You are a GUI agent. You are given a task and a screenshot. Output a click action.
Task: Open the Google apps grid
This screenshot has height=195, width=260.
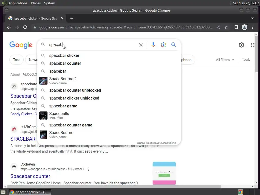(253, 45)
